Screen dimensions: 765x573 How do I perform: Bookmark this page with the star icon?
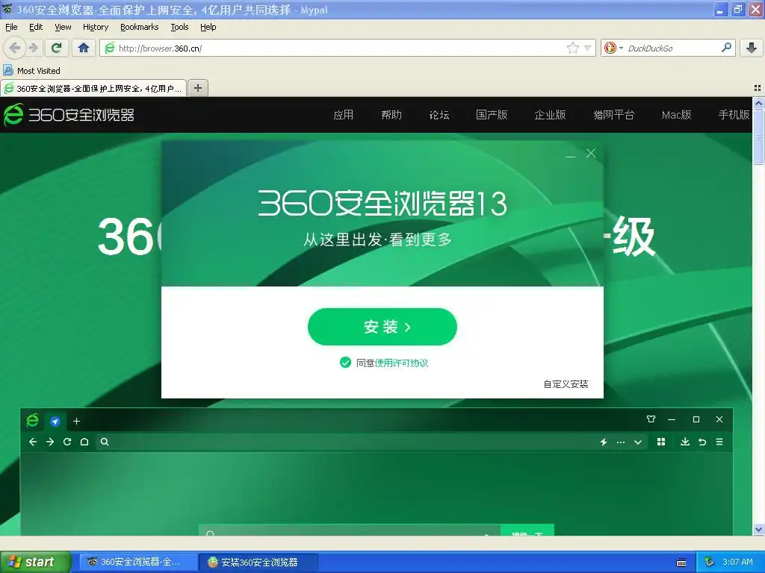(x=573, y=48)
